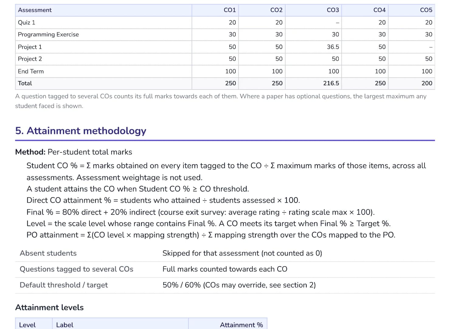Select the "Total" row label
458x329 pixels.
[x=25, y=83]
